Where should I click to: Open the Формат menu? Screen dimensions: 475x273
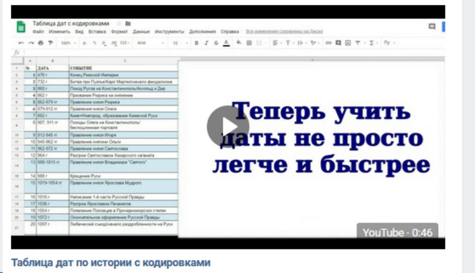120,32
